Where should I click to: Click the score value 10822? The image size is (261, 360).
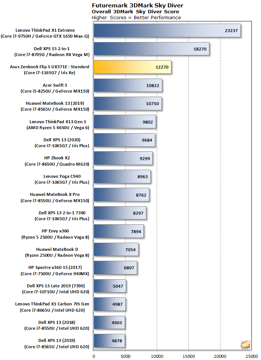click(x=153, y=86)
